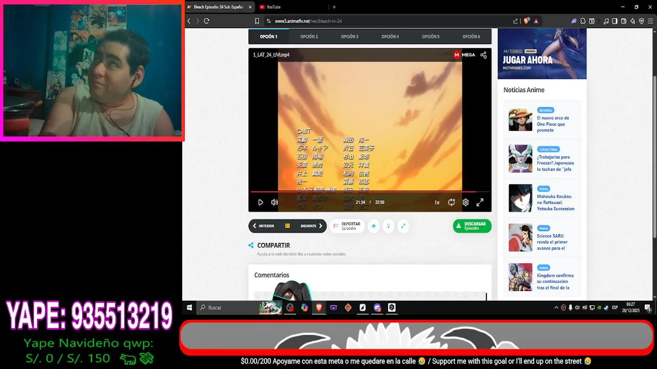Click the MEGA logo on the player

(465, 55)
